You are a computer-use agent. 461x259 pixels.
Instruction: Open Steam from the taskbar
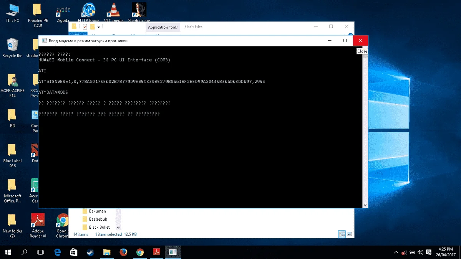point(91,252)
